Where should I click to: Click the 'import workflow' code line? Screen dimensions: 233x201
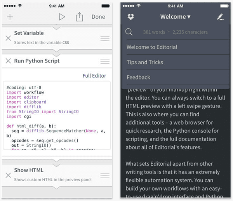click(x=25, y=92)
